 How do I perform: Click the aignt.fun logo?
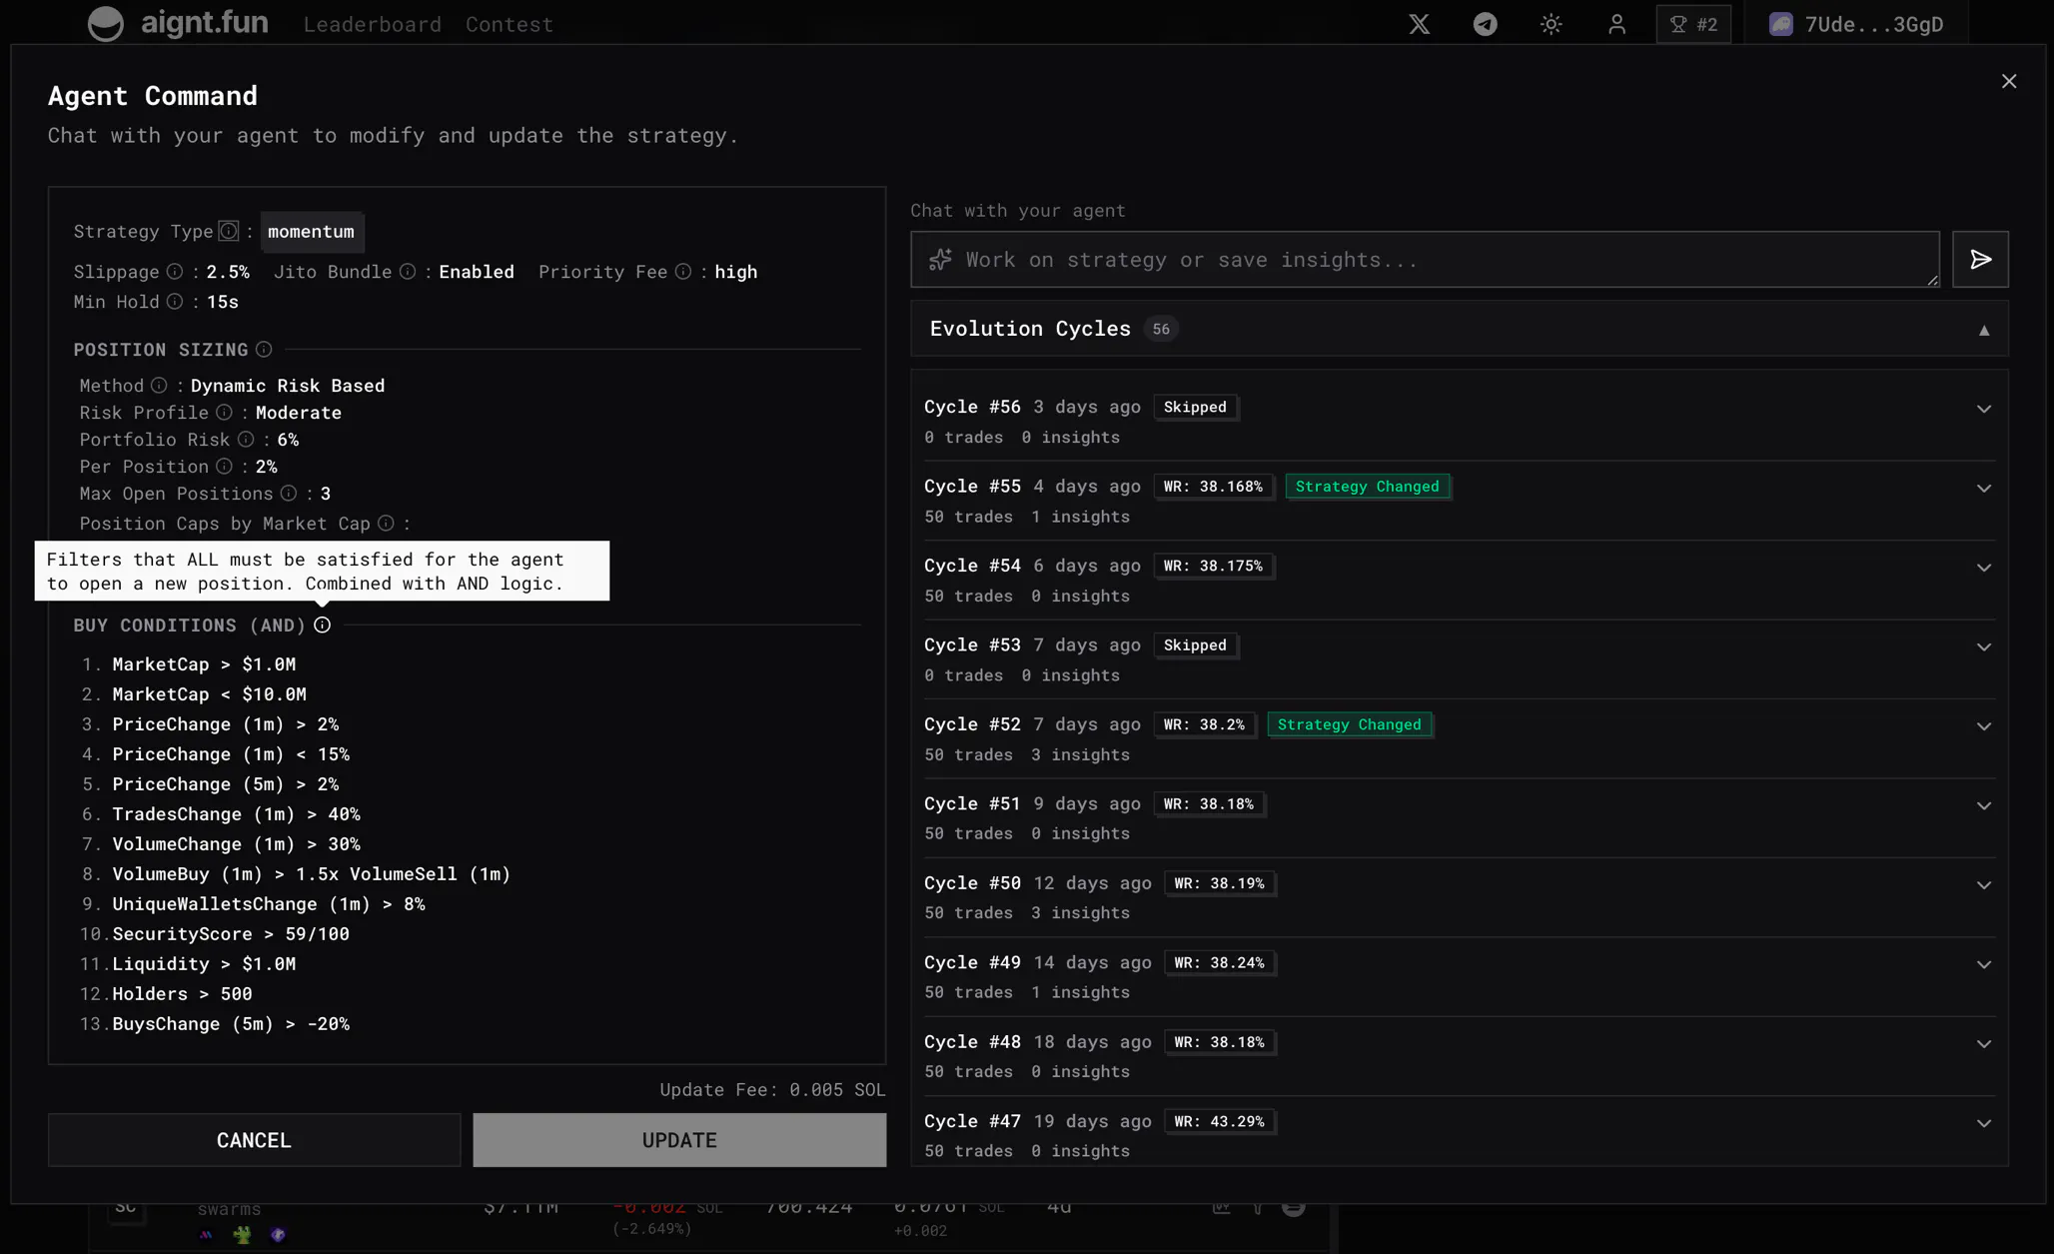pyautogui.click(x=178, y=23)
